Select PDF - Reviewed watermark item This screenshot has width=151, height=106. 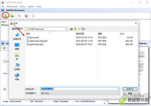click(36, 101)
